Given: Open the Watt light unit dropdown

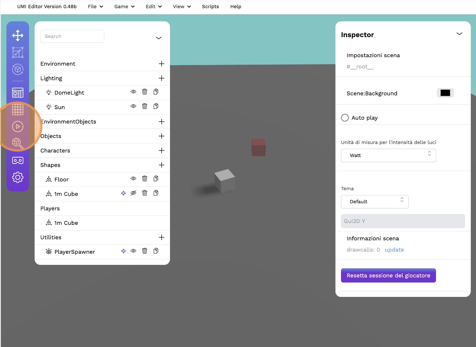Looking at the screenshot, I should tap(388, 156).
